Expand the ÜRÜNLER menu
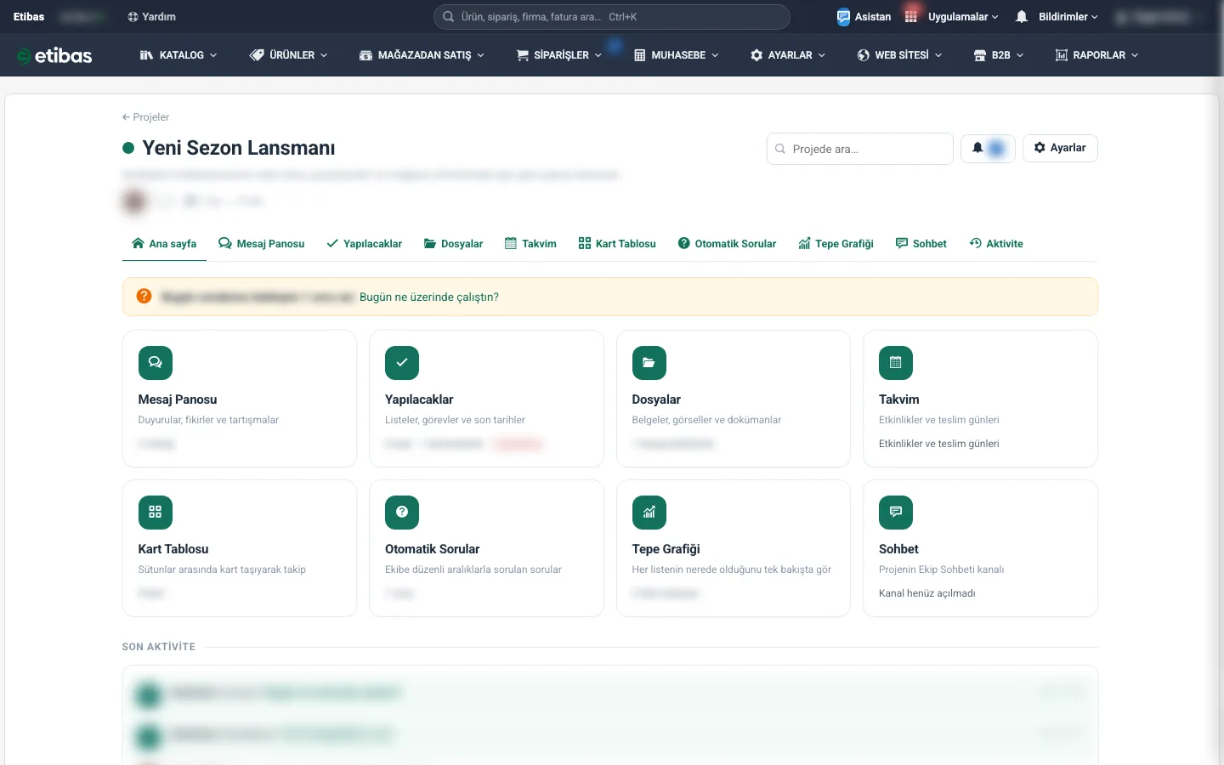 pyautogui.click(x=288, y=55)
